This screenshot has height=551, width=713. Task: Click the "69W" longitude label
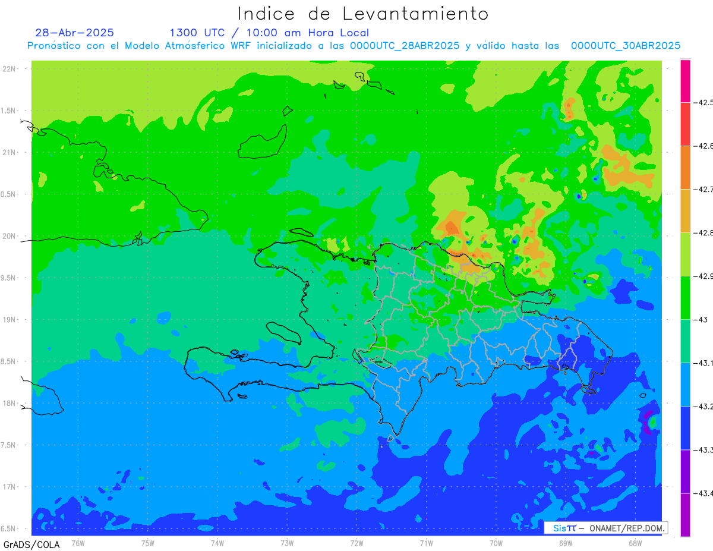566,543
